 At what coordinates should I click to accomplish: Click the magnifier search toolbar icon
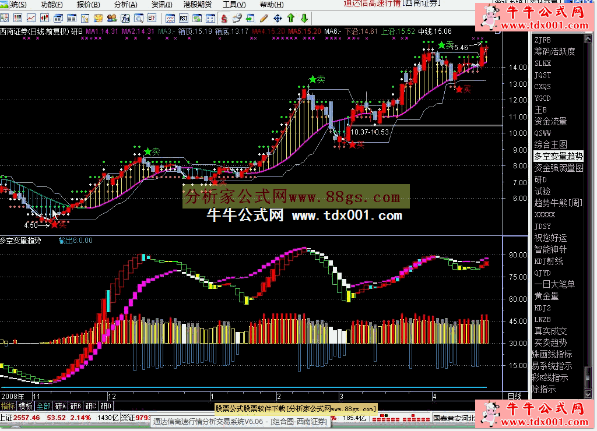tap(139, 18)
